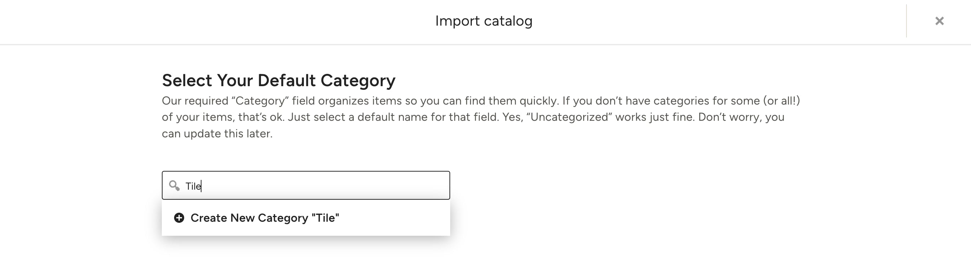Select the Import catalog header tab area
The image size is (971, 261).
coord(484,21)
